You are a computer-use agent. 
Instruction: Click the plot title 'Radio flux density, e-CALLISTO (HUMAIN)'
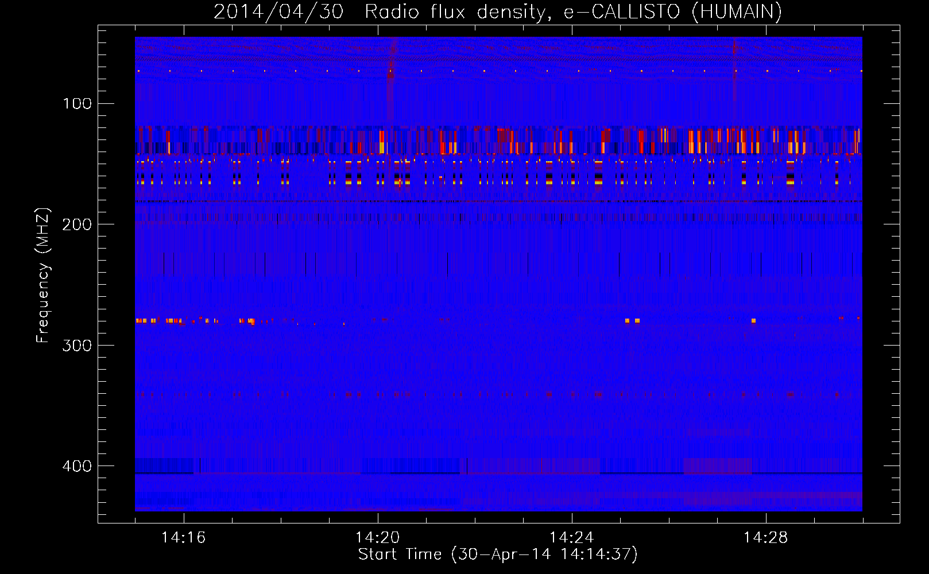click(x=573, y=11)
